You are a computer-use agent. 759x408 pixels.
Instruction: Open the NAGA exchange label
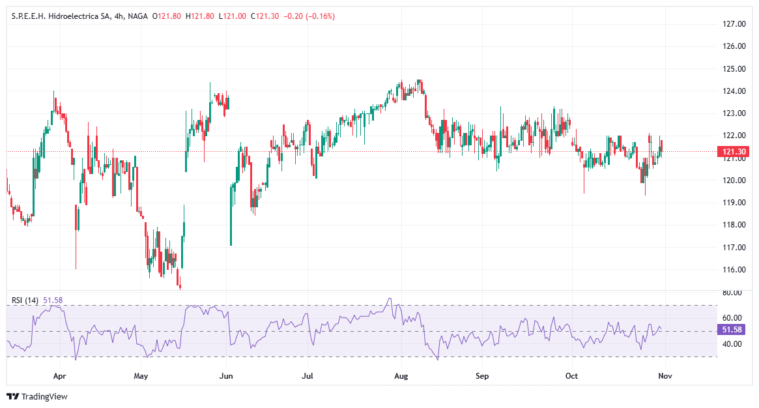137,14
